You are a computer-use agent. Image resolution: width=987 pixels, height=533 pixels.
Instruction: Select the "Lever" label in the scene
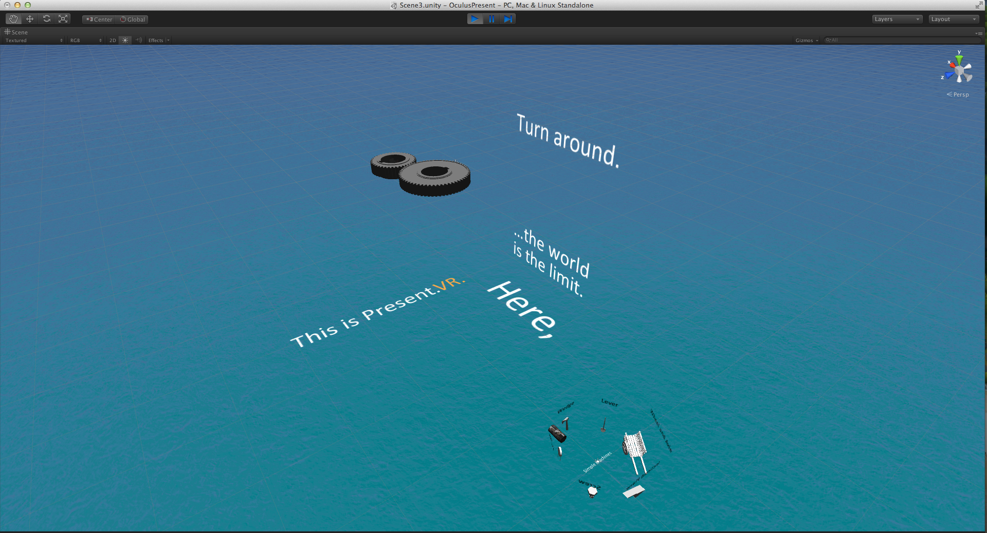[610, 403]
